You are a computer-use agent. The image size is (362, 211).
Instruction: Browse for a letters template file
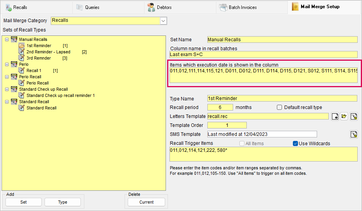344,116
